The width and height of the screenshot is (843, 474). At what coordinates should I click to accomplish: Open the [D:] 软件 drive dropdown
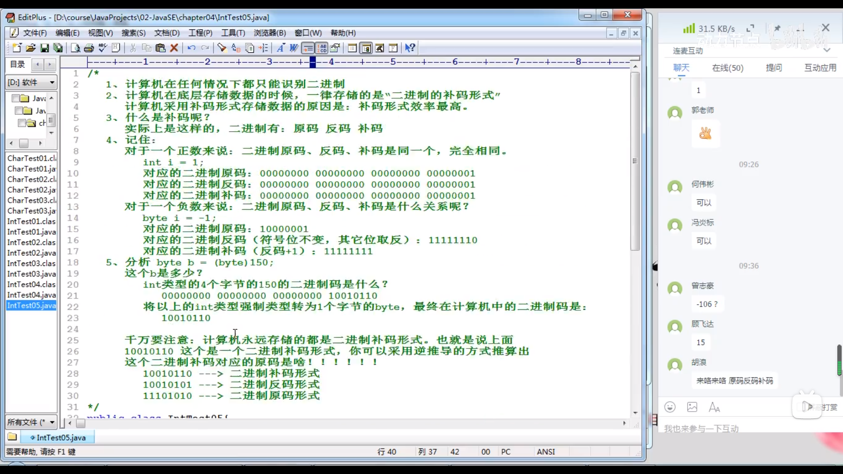point(52,83)
